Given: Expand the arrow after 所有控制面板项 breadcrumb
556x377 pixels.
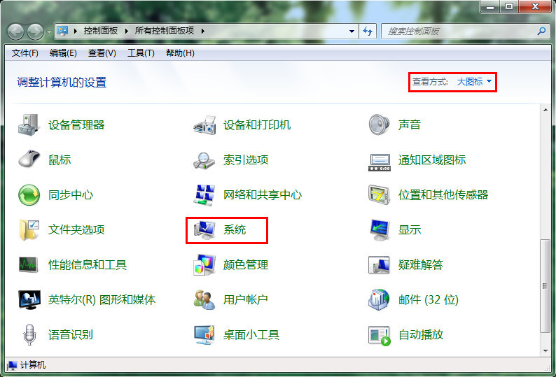Looking at the screenshot, I should (203, 31).
